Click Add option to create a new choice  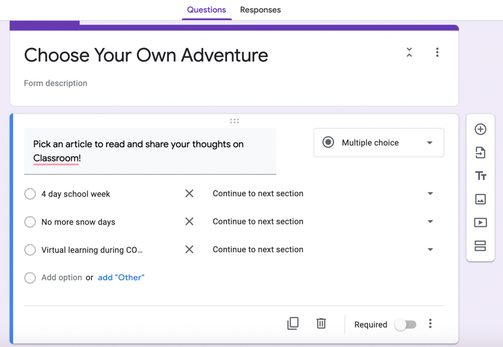[62, 277]
